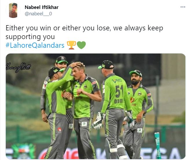Click the DUNK name on jersey back
Image resolution: width=190 pixels, height=160 pixels.
tap(119, 101)
